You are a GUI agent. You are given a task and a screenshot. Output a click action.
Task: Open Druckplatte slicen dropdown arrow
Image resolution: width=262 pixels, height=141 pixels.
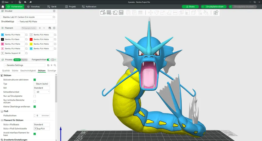(x=203, y=7)
